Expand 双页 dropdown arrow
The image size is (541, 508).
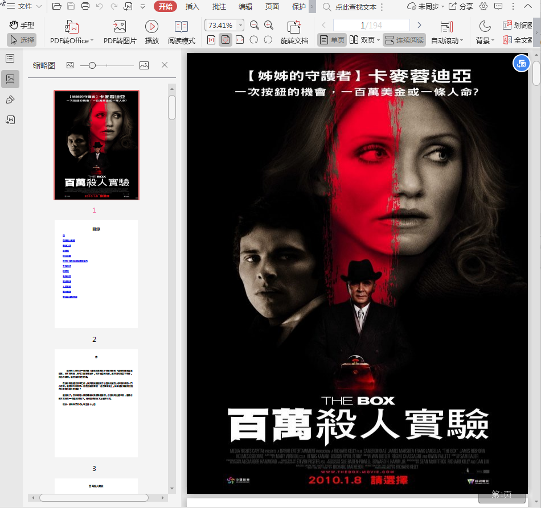[378, 40]
